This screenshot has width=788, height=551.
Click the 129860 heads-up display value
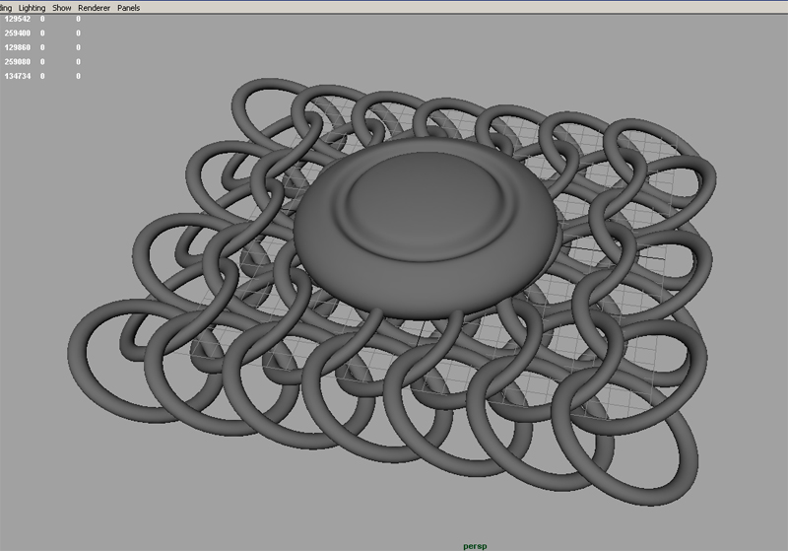click(19, 47)
